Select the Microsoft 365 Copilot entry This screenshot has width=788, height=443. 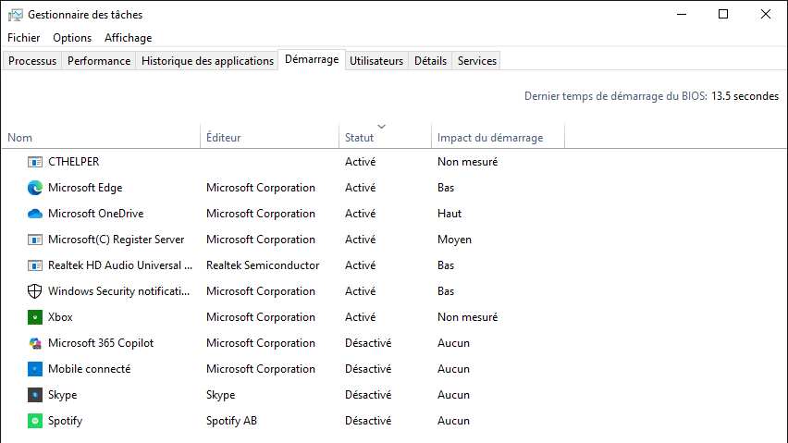(101, 343)
